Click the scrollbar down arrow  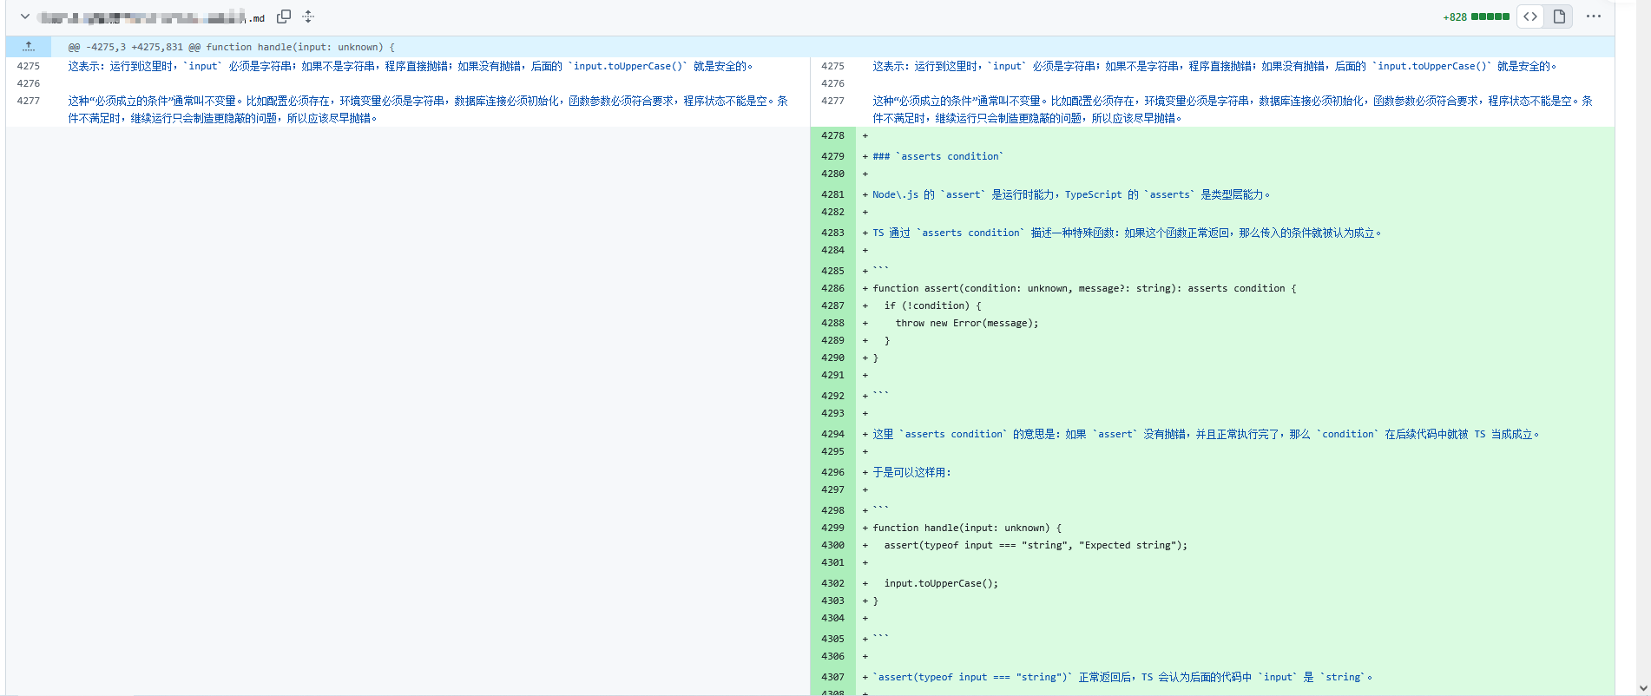tap(1642, 688)
